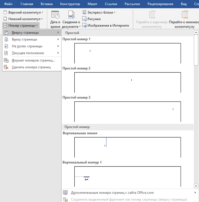Click the gallery scroll up arrow
199x202 pixels.
196,32
